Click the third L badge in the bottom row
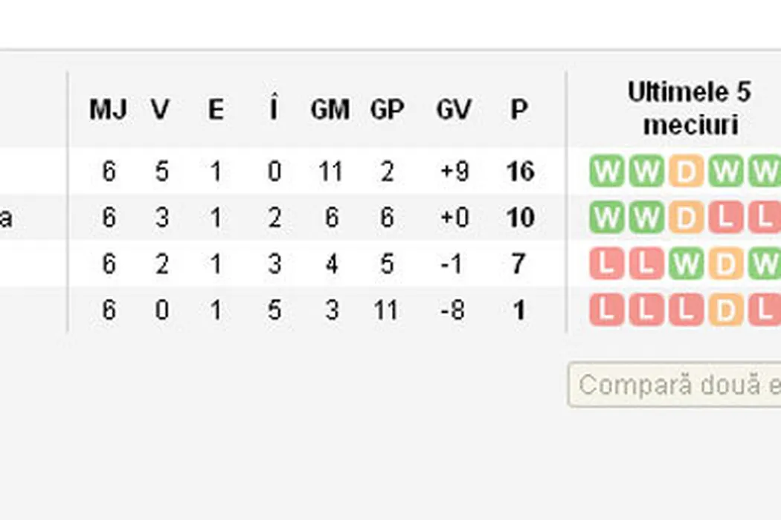Viewport: 781px width, 520px height. 686,311
